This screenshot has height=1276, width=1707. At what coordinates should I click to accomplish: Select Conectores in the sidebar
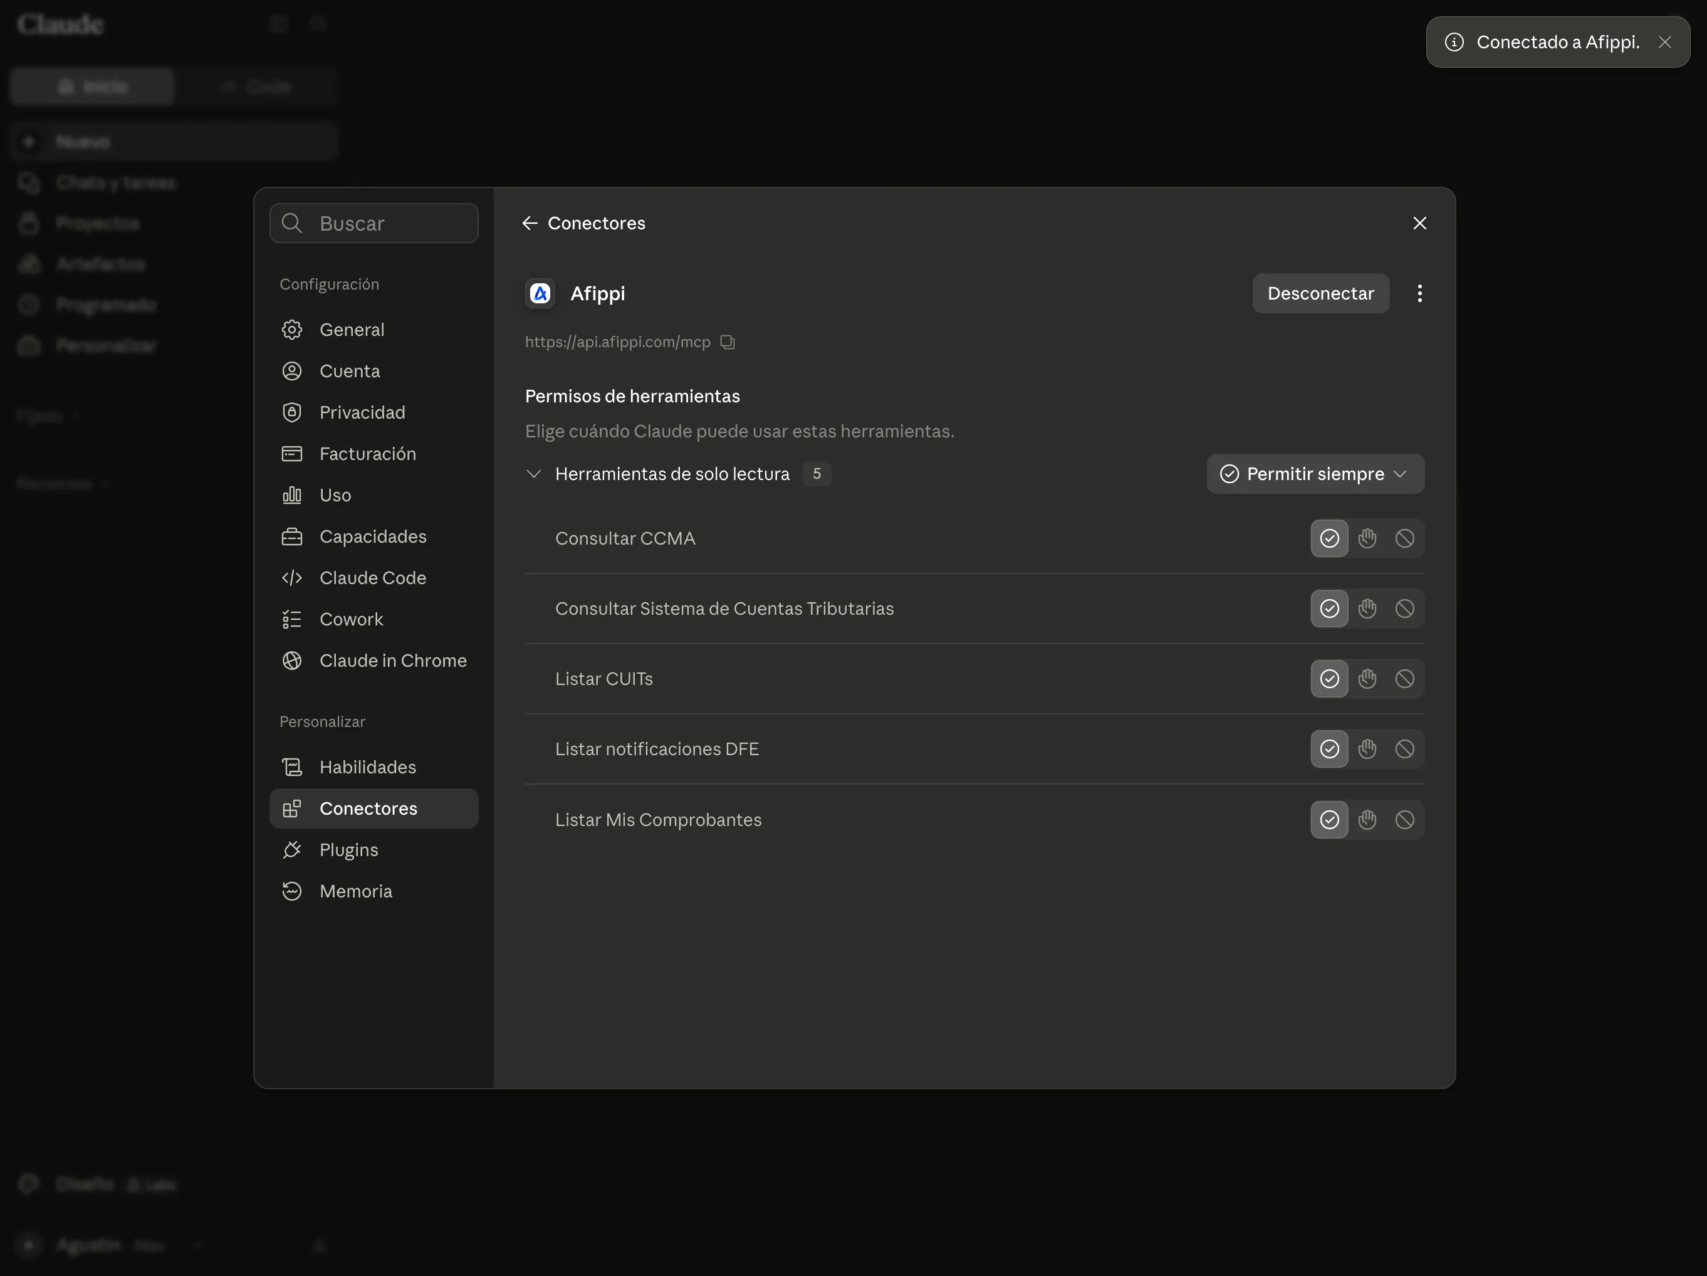click(x=373, y=809)
